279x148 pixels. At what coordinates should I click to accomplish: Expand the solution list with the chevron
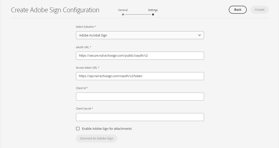[x=199, y=35]
